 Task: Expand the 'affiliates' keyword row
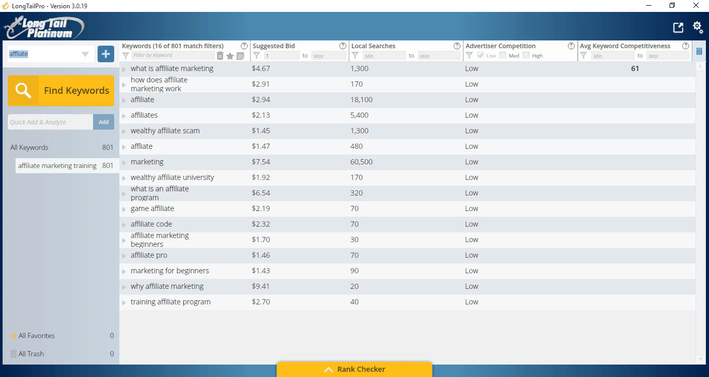[x=124, y=116]
